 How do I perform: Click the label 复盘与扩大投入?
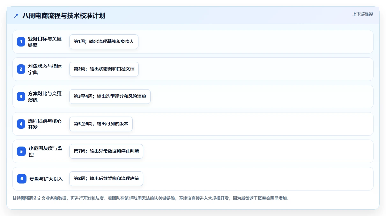point(46,179)
